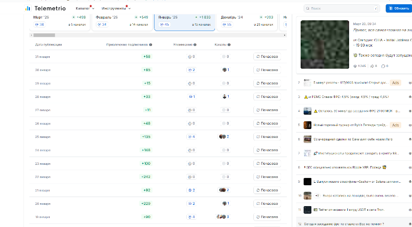This screenshot has width=412, height=227.
Task: Click mentions count 1 for 28 января
Action: [191, 96]
